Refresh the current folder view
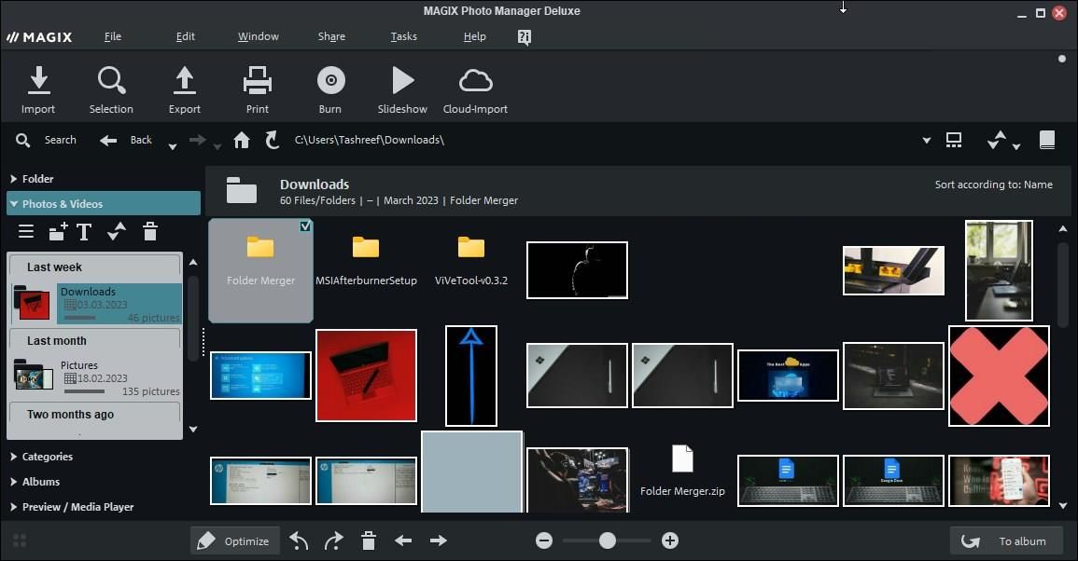The width and height of the screenshot is (1078, 561). [x=273, y=140]
